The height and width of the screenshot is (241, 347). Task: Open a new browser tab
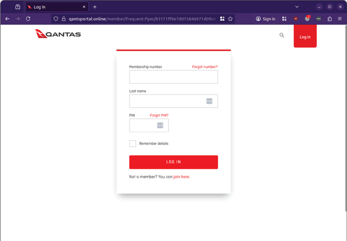click(95, 7)
